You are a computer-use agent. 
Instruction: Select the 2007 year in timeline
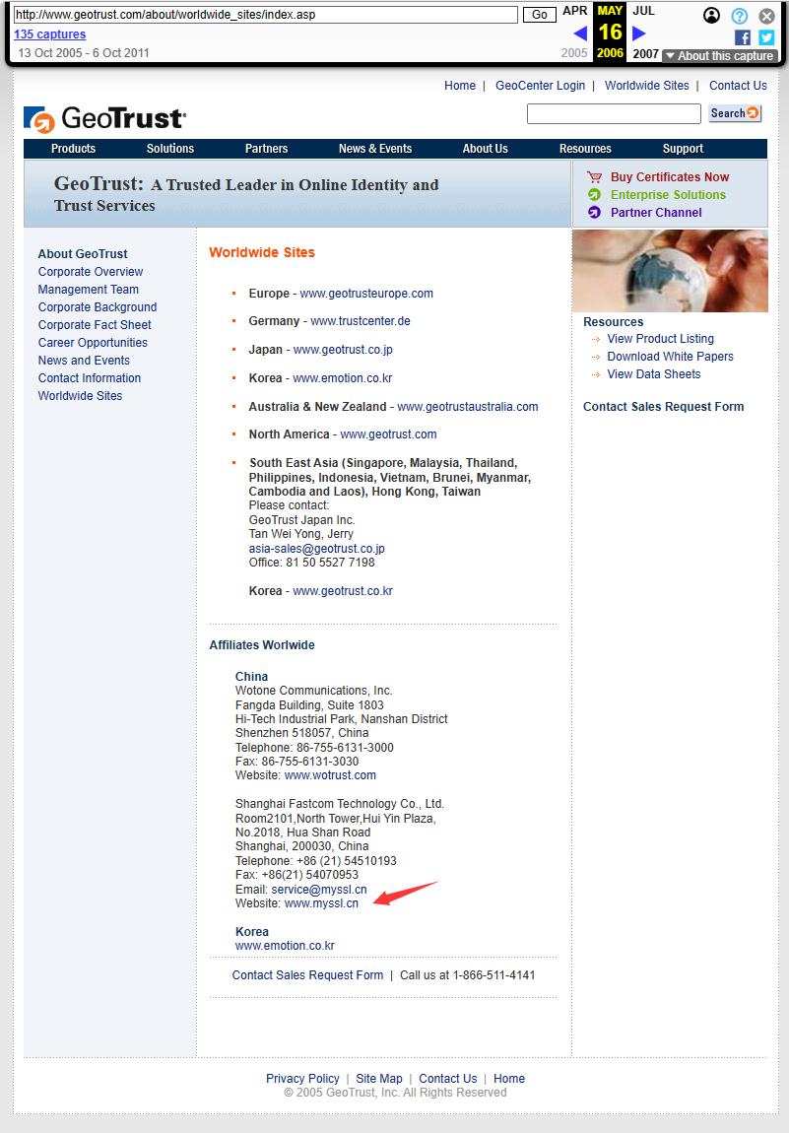coord(645,53)
